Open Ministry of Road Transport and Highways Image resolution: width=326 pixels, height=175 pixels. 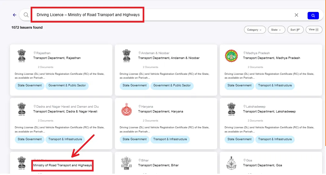(x=62, y=165)
